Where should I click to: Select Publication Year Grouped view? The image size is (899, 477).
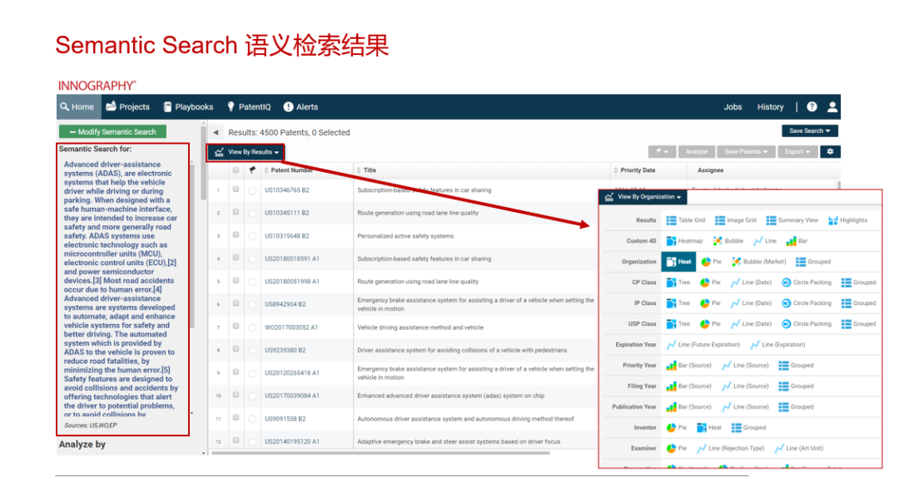796,407
